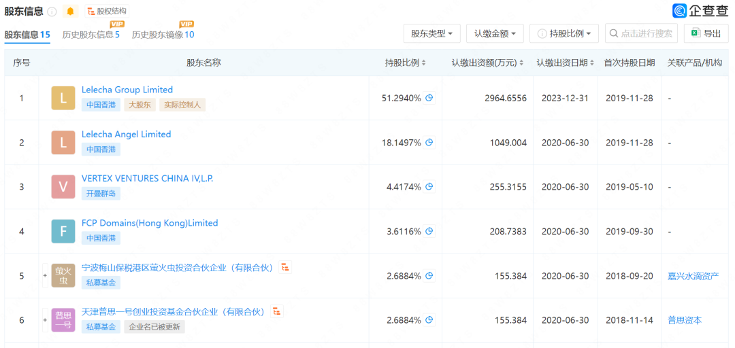This screenshot has width=735, height=348.
Task: Click 2964.6556 subscribed amount cell
Action: coord(505,99)
